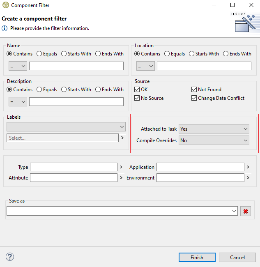The width and height of the screenshot is (260, 267).
Task: Click the arrow next to Type field
Action: point(121,167)
